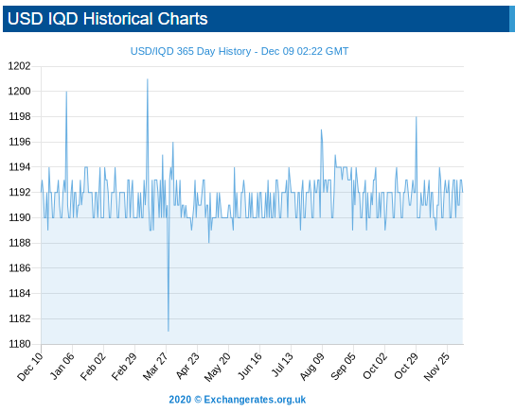Image resolution: width=515 pixels, height=412 pixels.
Task: Click the Oct 29 spike at 1198
Action: click(x=417, y=117)
